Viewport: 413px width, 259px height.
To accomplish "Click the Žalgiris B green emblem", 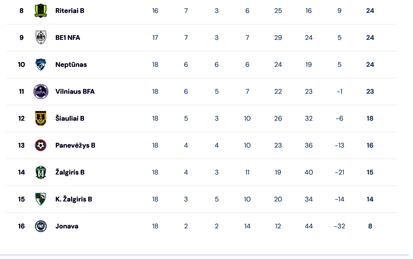I will tap(41, 172).
